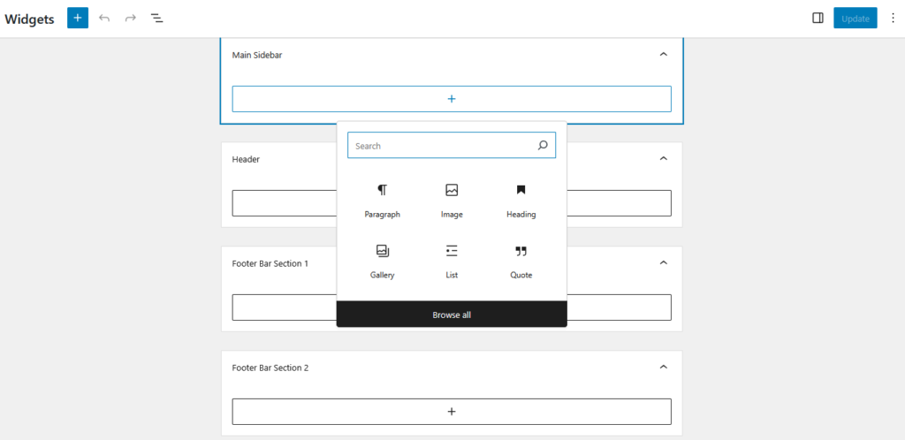Screen dimensions: 905x440
Task: Collapse the Main Sidebar widget area
Action: point(663,54)
